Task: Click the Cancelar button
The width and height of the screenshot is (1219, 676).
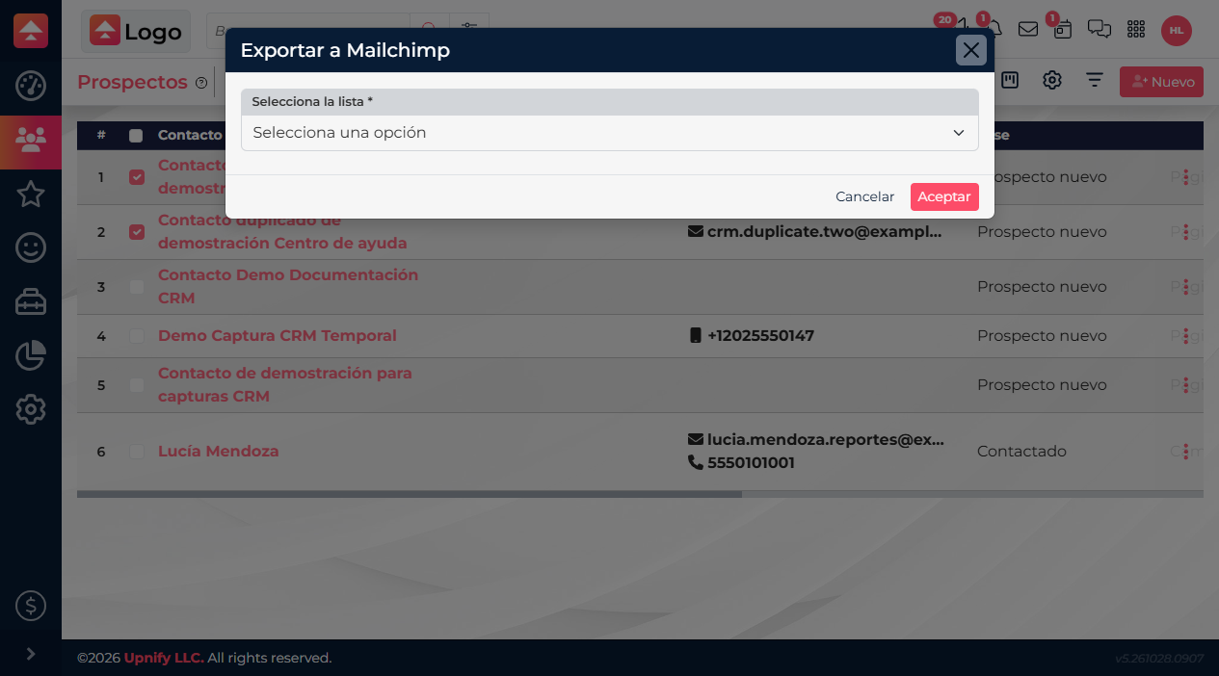Action: tap(864, 196)
